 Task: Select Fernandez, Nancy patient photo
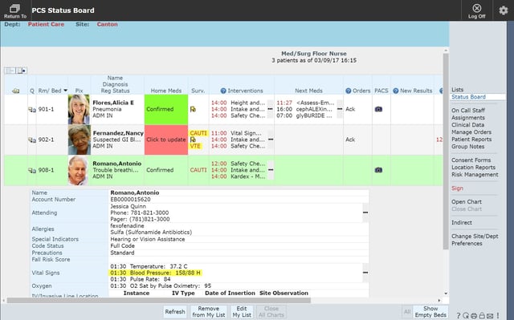(x=79, y=140)
